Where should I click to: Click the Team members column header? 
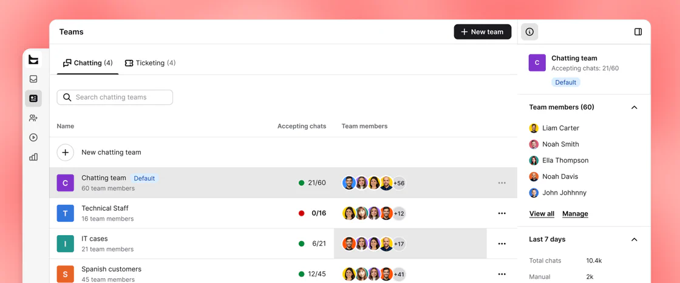click(x=365, y=127)
